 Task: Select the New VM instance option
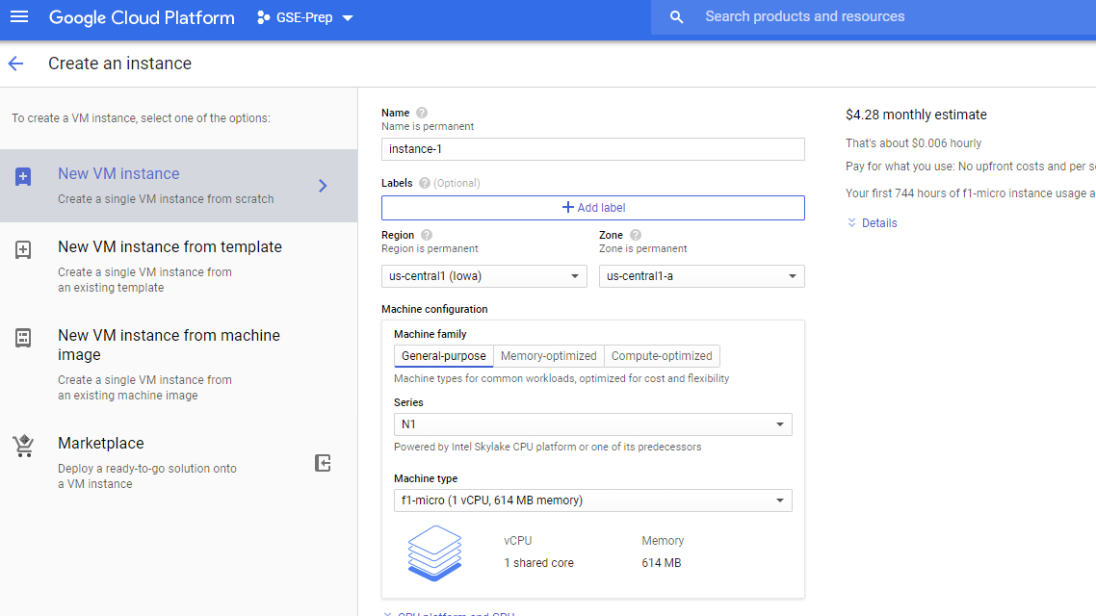(179, 186)
